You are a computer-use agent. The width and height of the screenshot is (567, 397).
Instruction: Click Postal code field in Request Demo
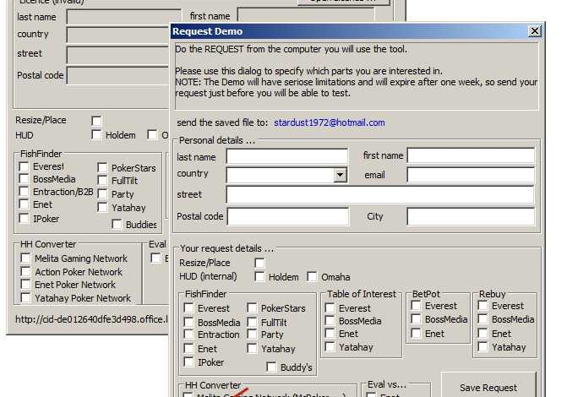coord(288,216)
